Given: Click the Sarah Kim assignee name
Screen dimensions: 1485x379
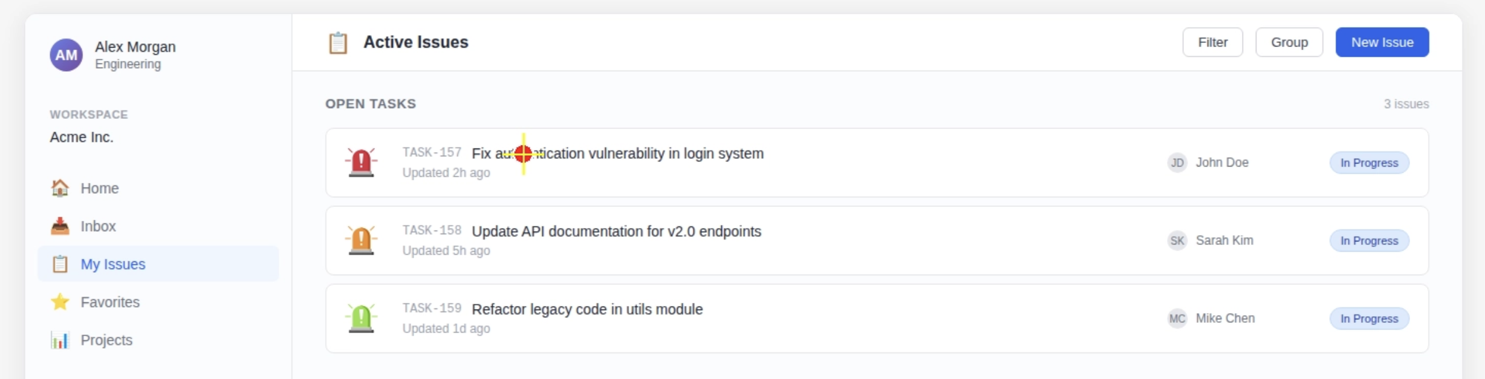Looking at the screenshot, I should pyautogui.click(x=1224, y=240).
